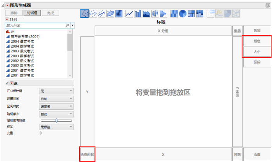The height and width of the screenshot is (162, 272).
Task: Select the Treemap element icon
Action: (x=191, y=14)
